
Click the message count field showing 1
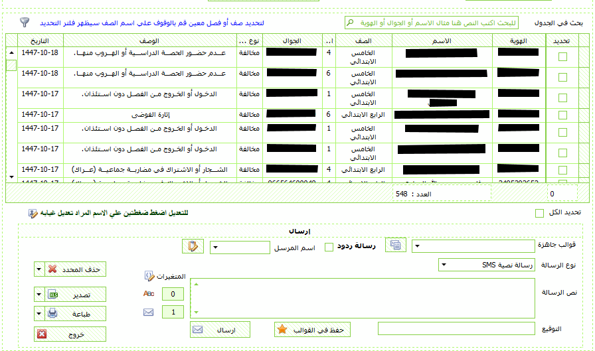coord(173,312)
